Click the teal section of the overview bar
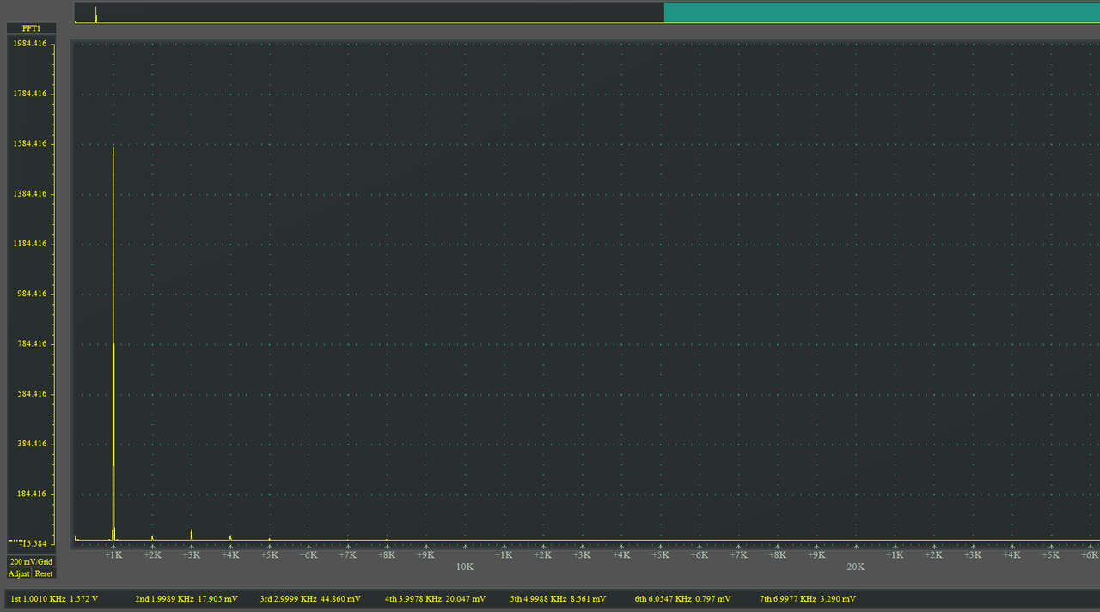This screenshot has height=612, width=1100. point(882,12)
